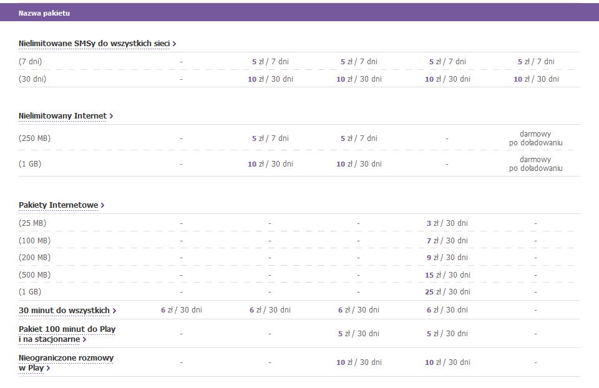This screenshot has height=388, width=599.
Task: Open the "Nielimitowane SMSy do wszystkich sieci" link
Action: tap(94, 44)
